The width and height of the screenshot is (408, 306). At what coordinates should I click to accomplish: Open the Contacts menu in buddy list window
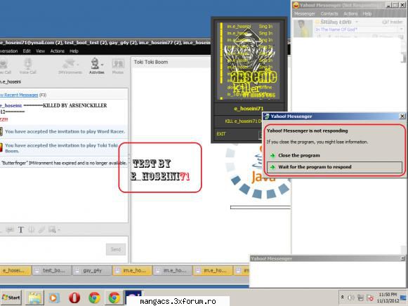[329, 13]
